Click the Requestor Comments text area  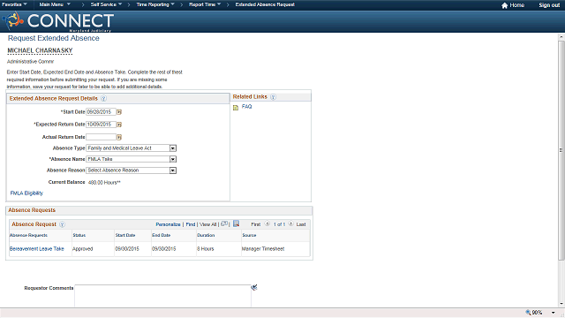click(x=162, y=296)
